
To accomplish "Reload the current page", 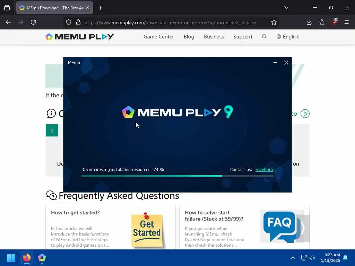I will tap(33, 22).
